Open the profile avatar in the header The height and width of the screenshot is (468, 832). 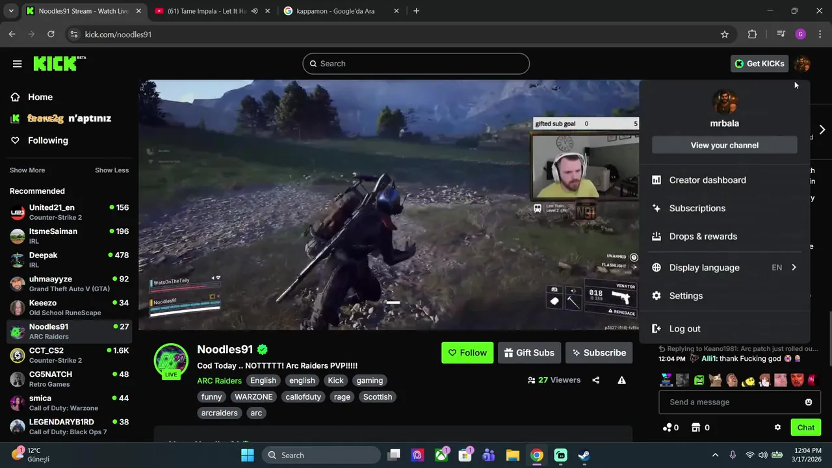coord(802,63)
